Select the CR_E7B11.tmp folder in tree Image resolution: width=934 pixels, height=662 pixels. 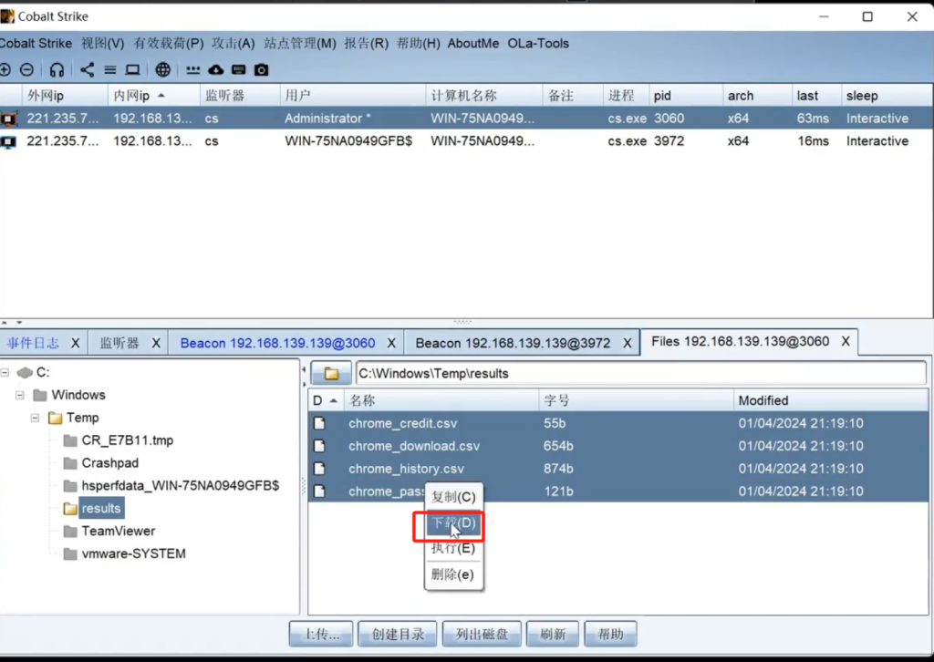(x=128, y=440)
